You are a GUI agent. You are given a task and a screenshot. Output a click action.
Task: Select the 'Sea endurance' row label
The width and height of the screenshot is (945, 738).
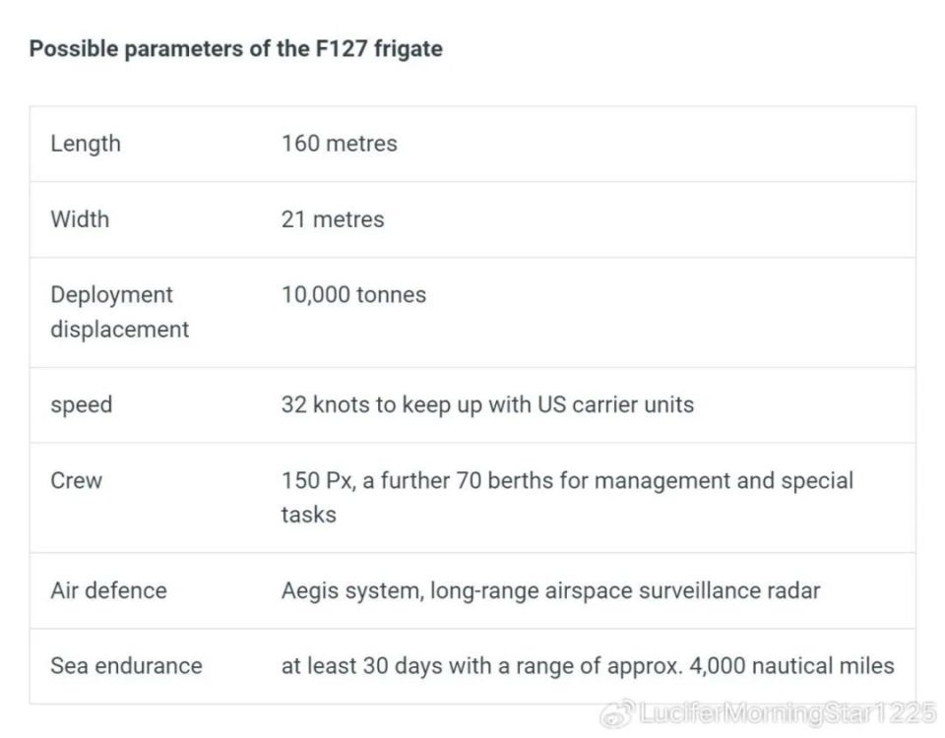click(x=127, y=666)
